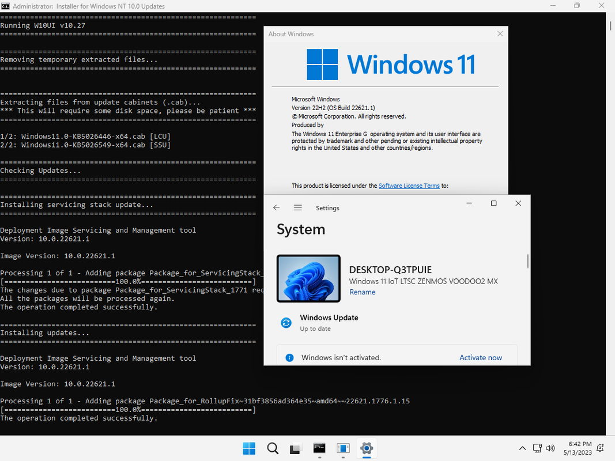Restore down the Installer command prompt window
The height and width of the screenshot is (461, 615).
577,6
